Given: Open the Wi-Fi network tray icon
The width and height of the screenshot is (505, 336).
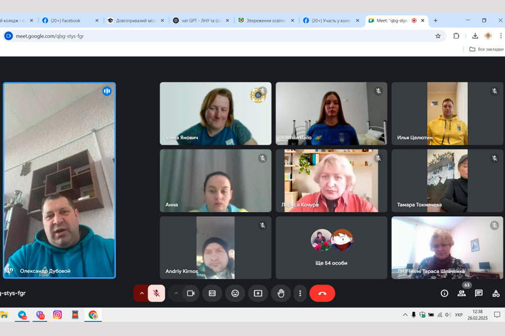Looking at the screenshot, I should pyautogui.click(x=439, y=315).
